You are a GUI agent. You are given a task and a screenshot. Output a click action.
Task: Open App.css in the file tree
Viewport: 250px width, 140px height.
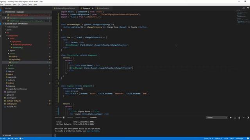[11, 71]
